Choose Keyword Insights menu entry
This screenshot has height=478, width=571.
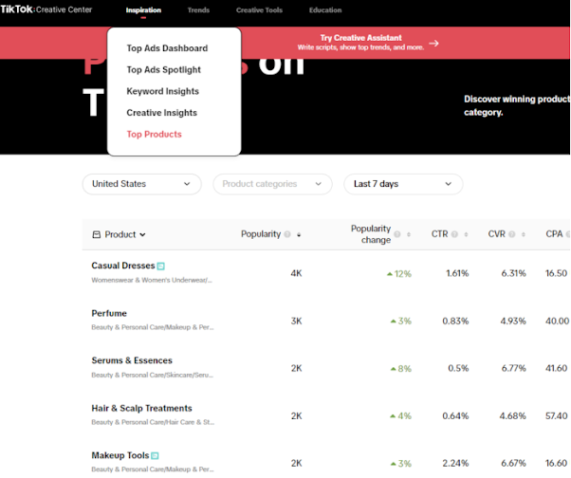(163, 91)
